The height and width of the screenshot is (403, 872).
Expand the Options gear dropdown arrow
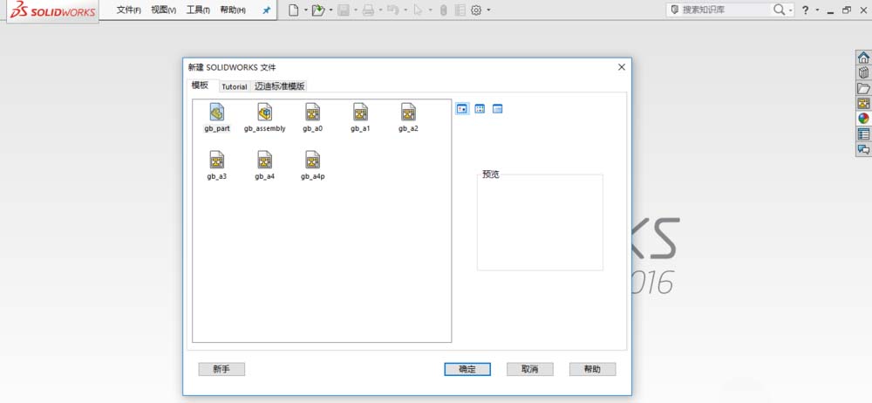click(488, 10)
